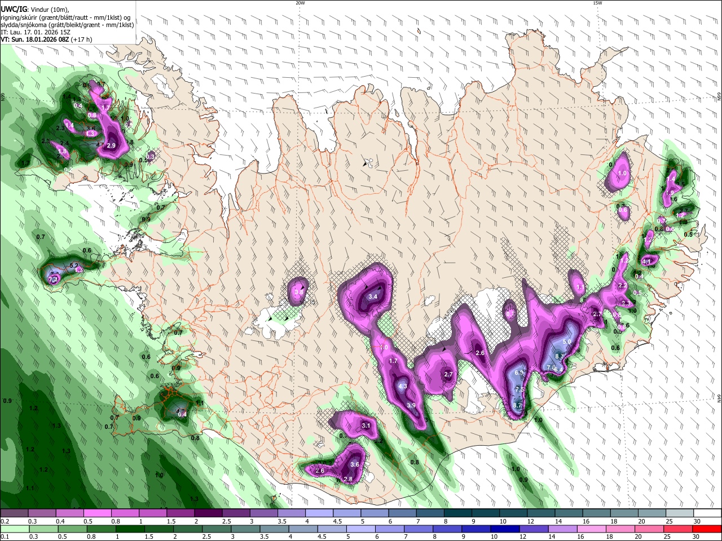Click the white swatch after 30 in upper legend
Image resolution: width=722 pixels, height=541 pixels.
(x=708, y=513)
